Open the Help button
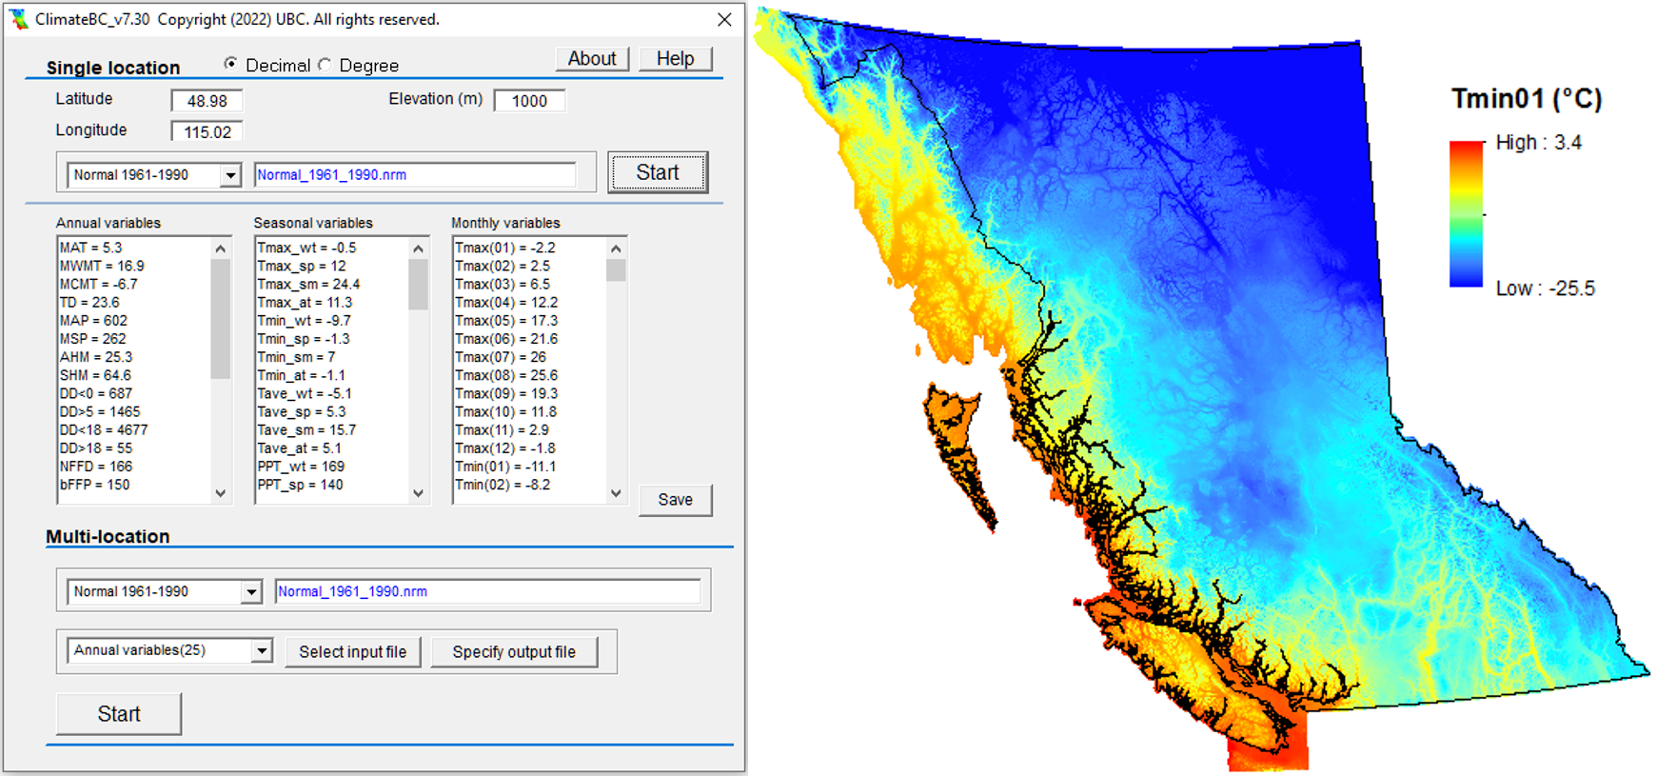 click(x=676, y=58)
